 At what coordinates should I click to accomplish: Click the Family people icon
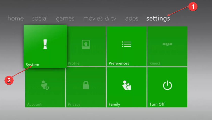coord(126,85)
